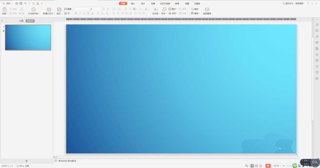Click the New Slide (新建幻灯片) icon
320x168 pixels.
[x=49, y=10]
